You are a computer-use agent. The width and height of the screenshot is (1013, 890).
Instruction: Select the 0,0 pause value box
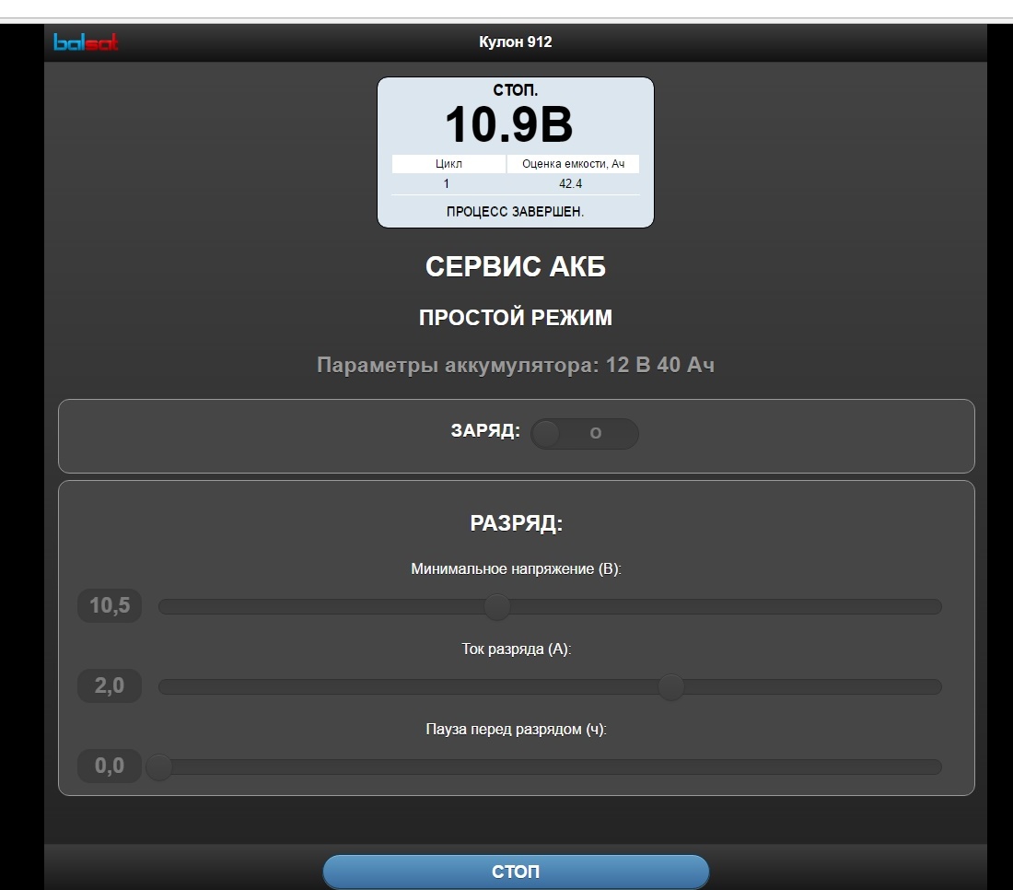pos(110,767)
